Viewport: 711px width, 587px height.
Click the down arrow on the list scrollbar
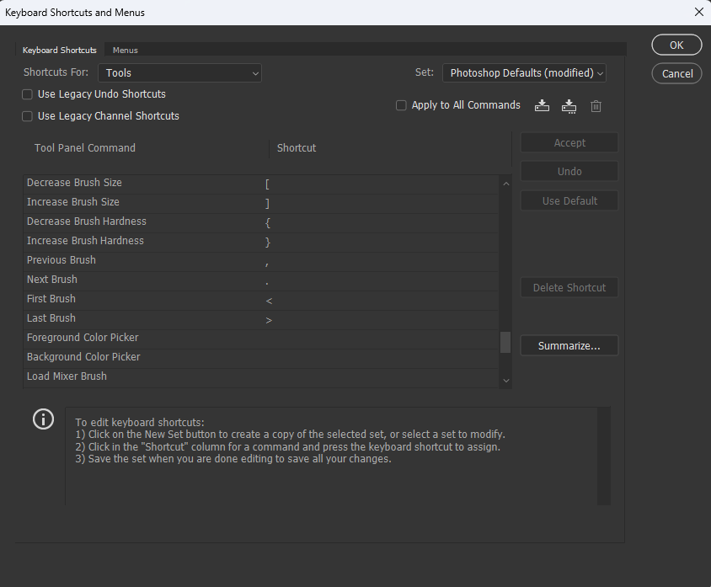coord(505,381)
